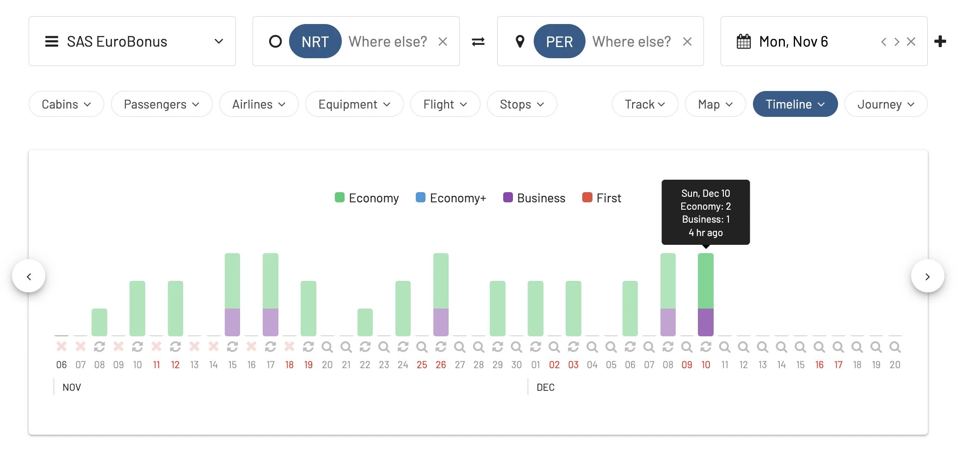Toggle Business series in legend

(x=534, y=198)
